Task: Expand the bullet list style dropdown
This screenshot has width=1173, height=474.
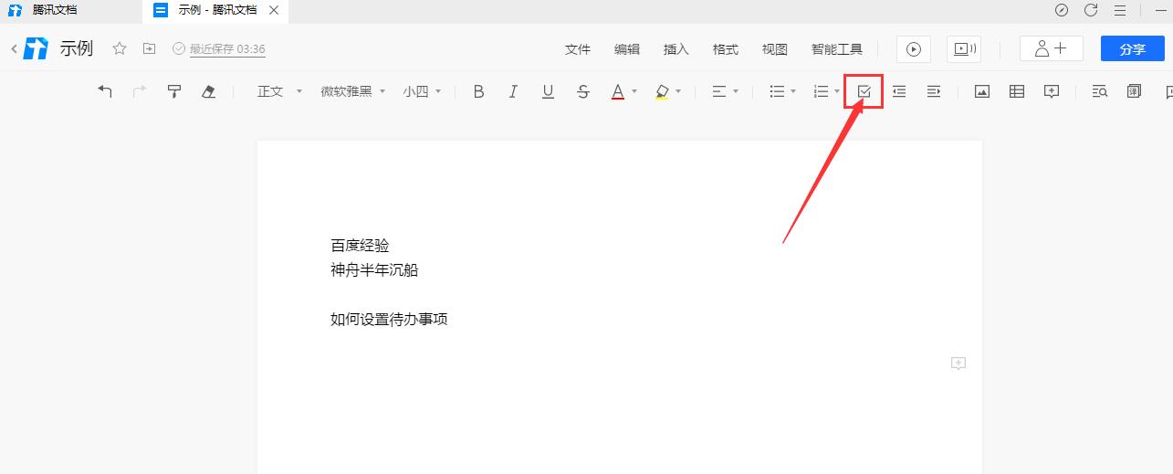Action: [793, 91]
